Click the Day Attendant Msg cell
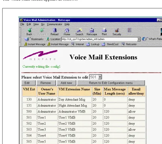 coord(75,100)
